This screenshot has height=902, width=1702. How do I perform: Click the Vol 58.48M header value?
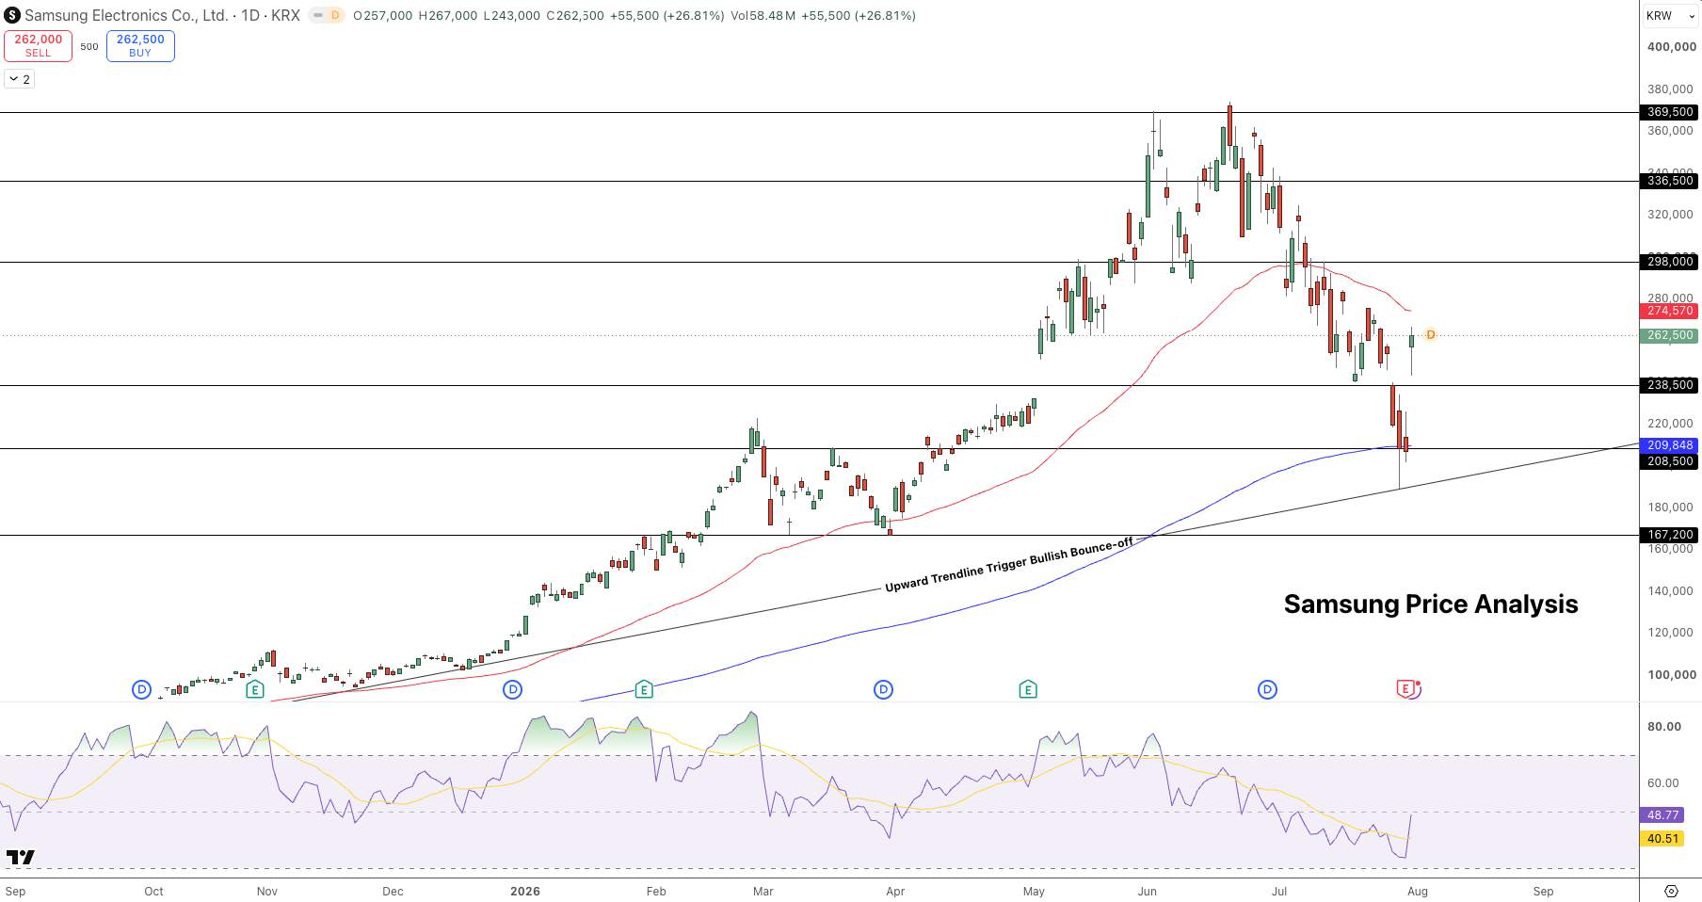(x=763, y=15)
